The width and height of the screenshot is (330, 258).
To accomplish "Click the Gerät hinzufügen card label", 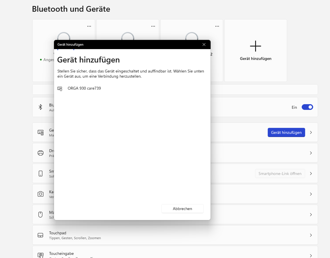I will coord(255,59).
